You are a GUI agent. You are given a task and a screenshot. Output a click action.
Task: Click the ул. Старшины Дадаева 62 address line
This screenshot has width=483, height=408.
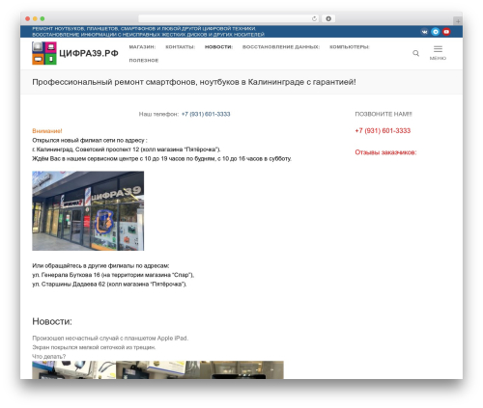point(109,284)
